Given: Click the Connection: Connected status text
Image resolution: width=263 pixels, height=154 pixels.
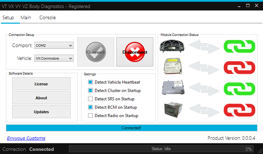Looking at the screenshot, I should click(x=28, y=149).
